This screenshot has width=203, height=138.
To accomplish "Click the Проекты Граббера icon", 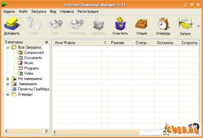I will [x=14, y=89].
